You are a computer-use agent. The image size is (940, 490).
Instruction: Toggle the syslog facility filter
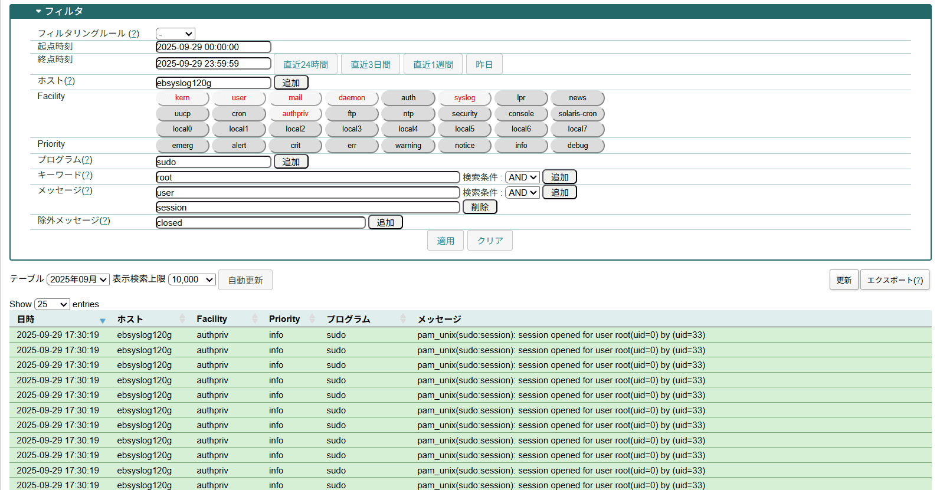coord(464,98)
